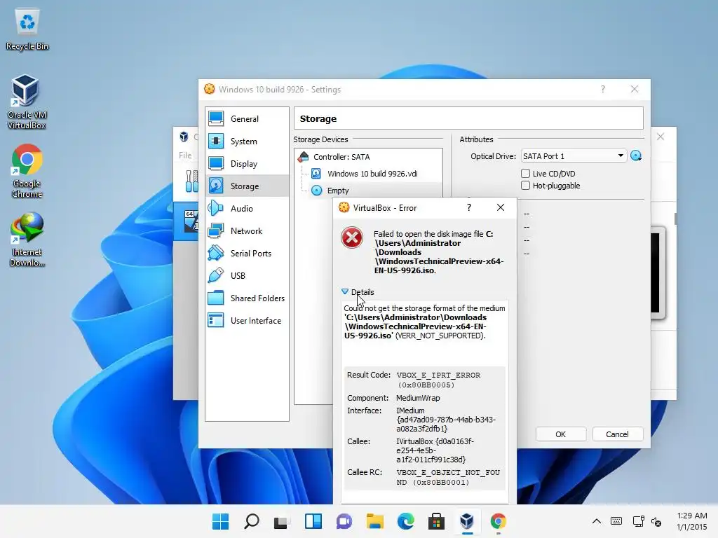Open the Optical Drive SATA Port dropdown

click(x=574, y=156)
